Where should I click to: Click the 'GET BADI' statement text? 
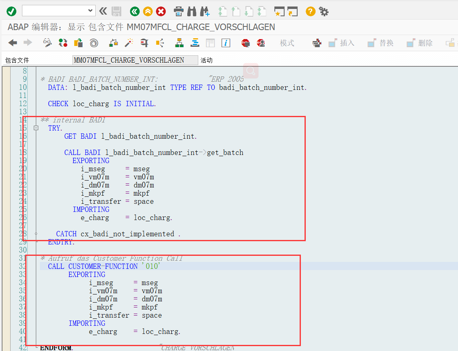tap(80, 136)
